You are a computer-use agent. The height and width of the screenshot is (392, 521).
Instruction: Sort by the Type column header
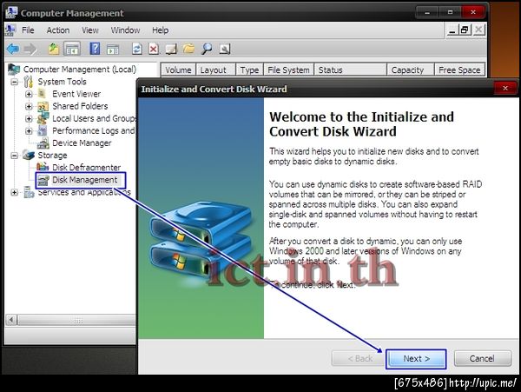(249, 70)
